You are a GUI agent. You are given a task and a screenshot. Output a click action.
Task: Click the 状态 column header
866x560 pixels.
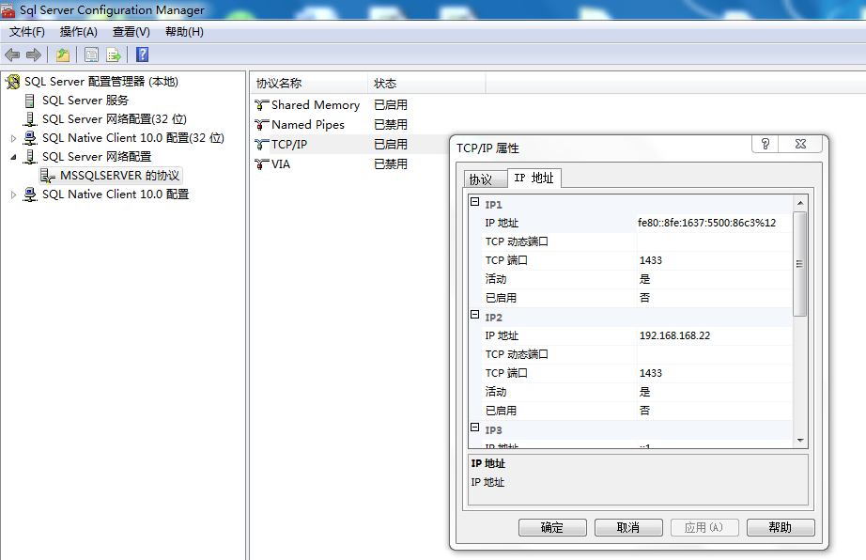point(426,84)
